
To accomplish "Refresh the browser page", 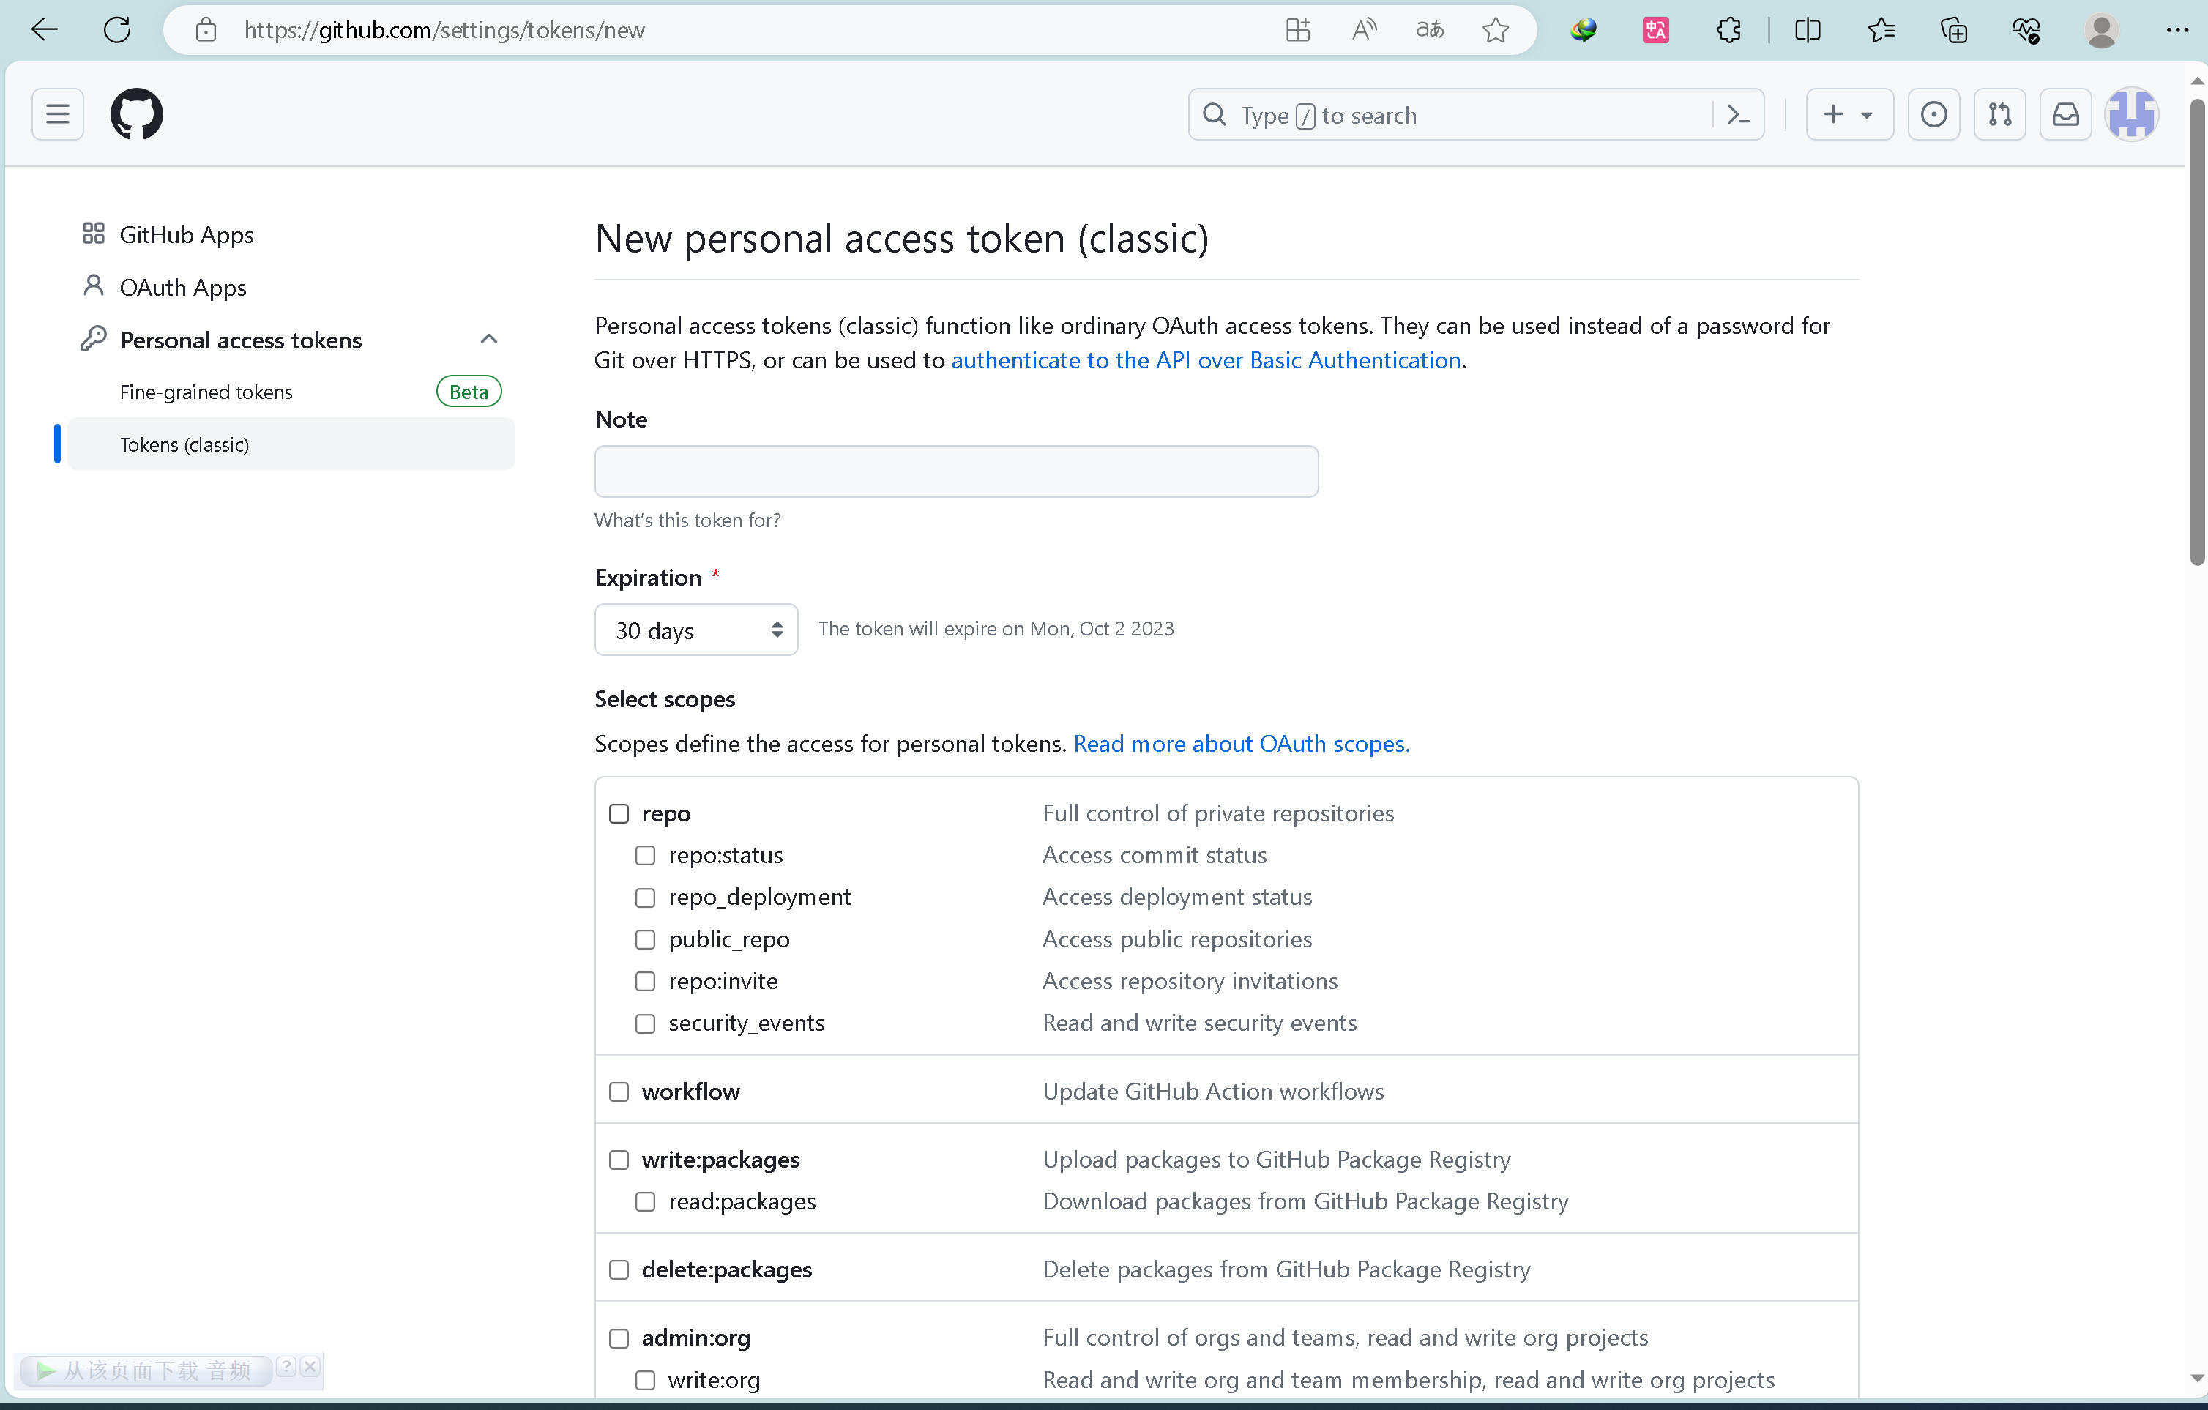I will (117, 30).
